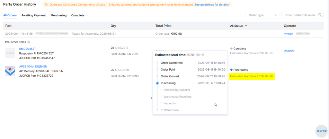
Task: Switch to the Purchasing tab
Action: (59, 15)
